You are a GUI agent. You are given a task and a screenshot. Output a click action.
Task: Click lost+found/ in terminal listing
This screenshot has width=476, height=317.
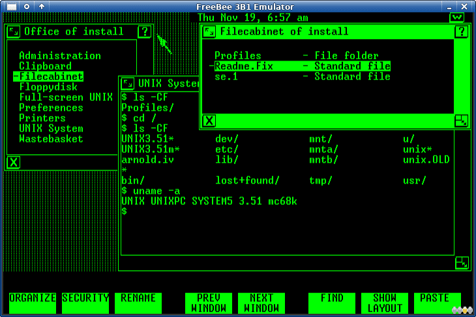pos(247,180)
